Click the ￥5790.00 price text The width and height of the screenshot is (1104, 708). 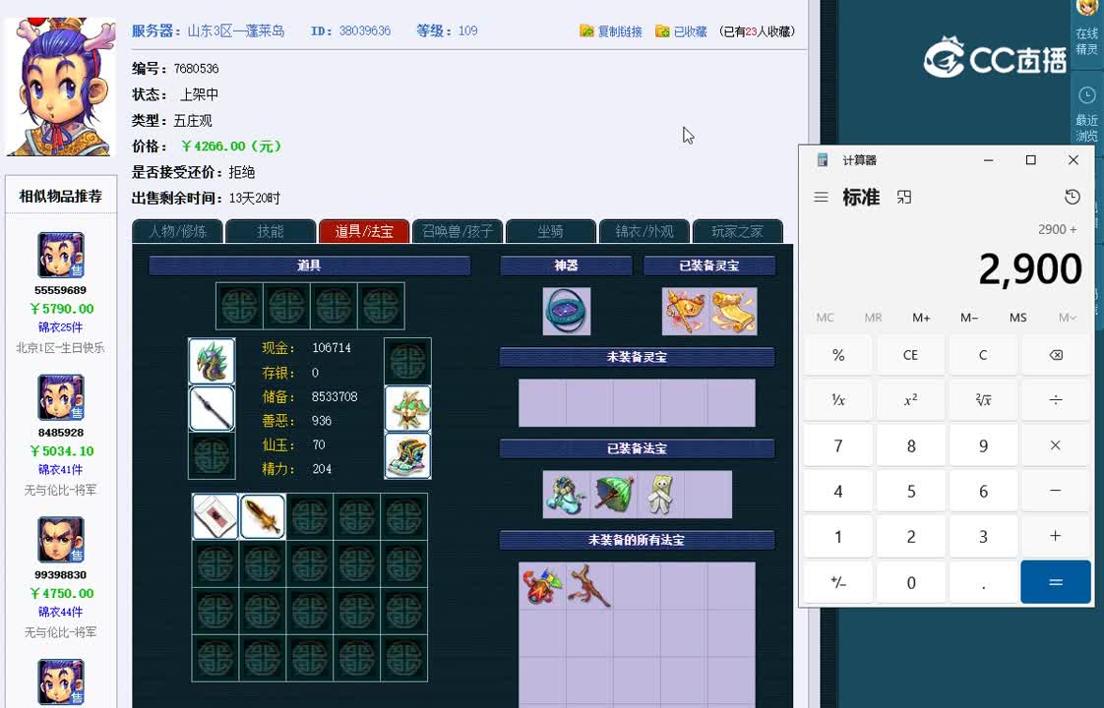[x=61, y=308]
